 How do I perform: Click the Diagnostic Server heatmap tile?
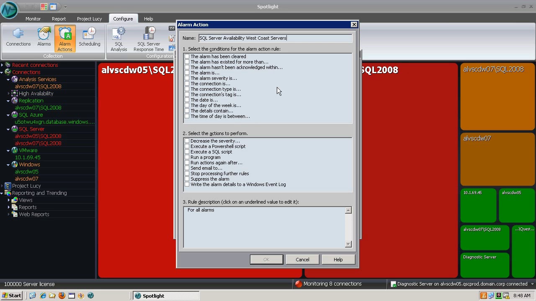(484, 265)
